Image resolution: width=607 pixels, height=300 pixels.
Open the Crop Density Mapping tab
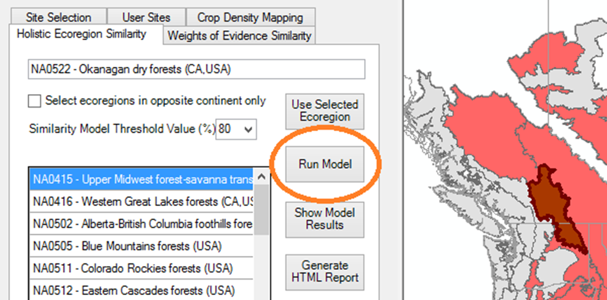point(250,17)
